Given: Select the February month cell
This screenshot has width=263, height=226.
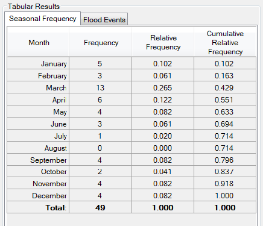Looking at the screenshot, I should coord(38,75).
